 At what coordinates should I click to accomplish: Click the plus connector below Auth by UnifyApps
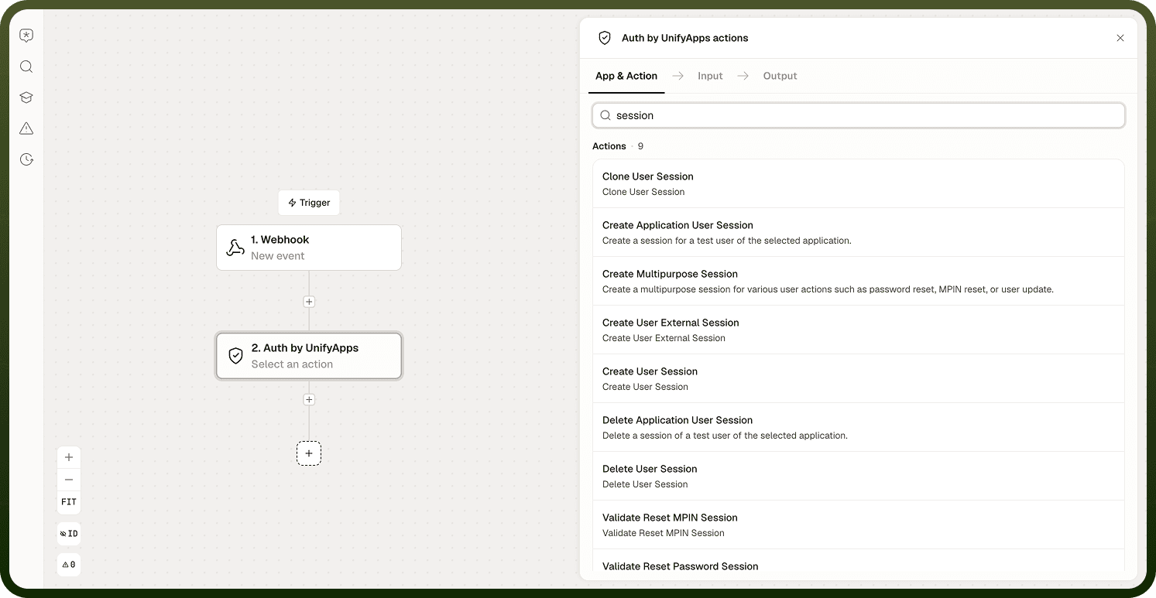(x=309, y=400)
